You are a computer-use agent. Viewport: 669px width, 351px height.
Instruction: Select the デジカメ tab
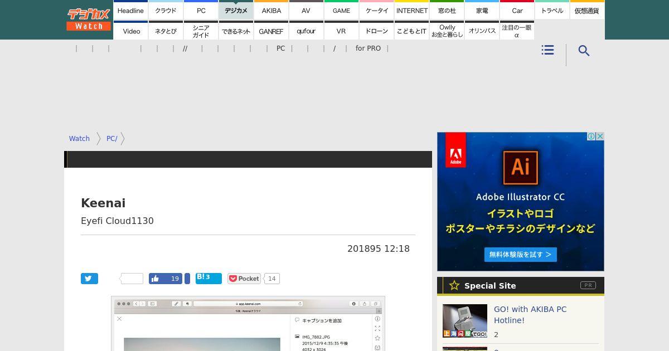coord(236,10)
